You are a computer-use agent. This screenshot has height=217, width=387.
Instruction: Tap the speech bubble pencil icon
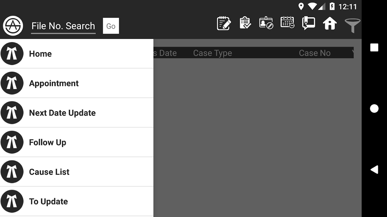coord(308,23)
